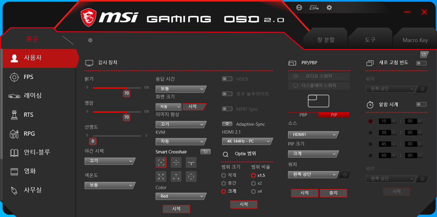Click the Smart Crosshair position button
Screen dimensions: 437x217
[206, 152]
